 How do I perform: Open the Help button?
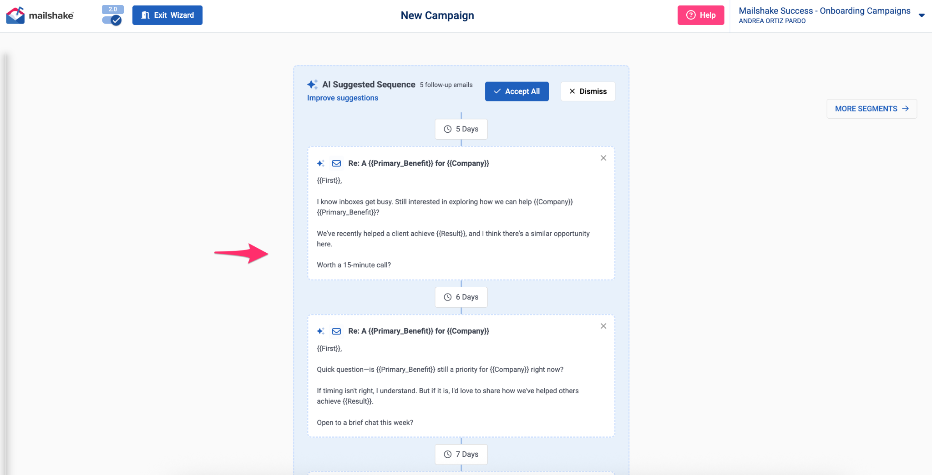pos(701,15)
